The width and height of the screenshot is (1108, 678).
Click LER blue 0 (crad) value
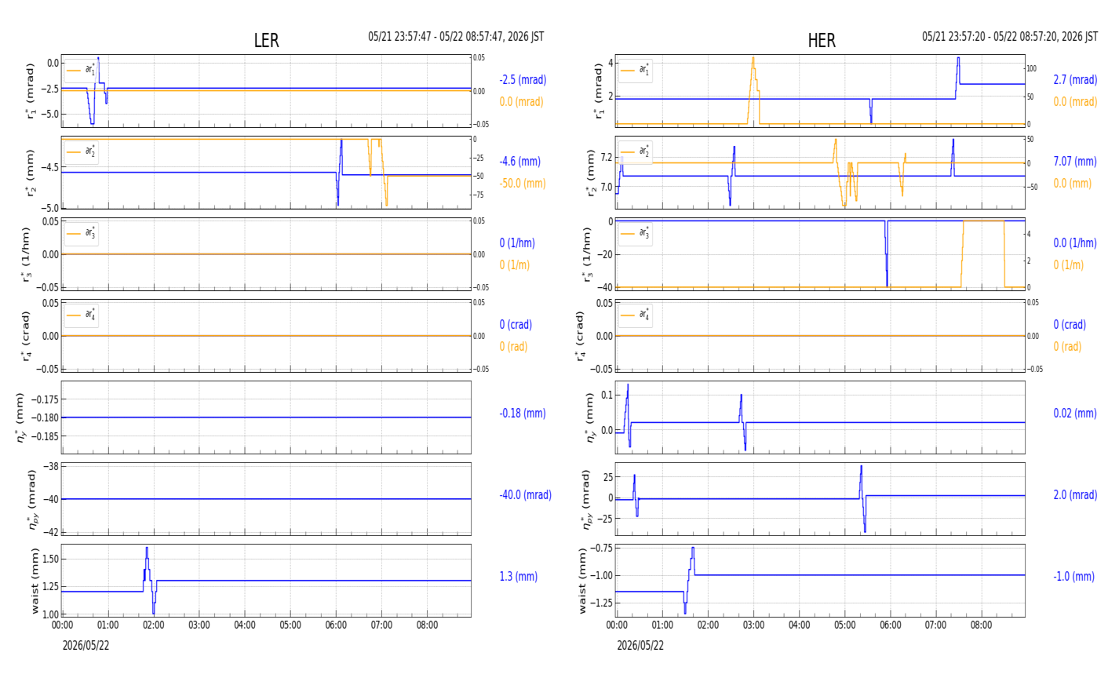(x=516, y=325)
